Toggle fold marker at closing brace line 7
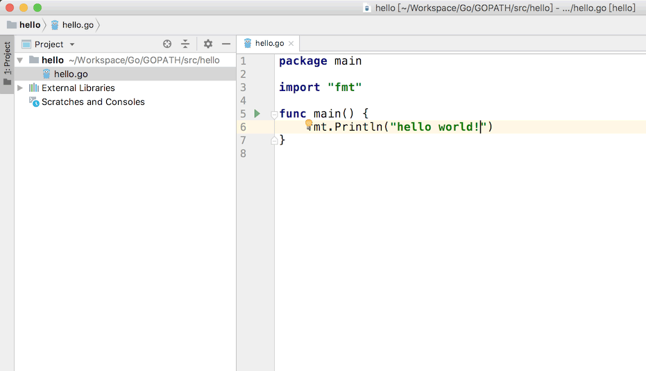This screenshot has width=646, height=371. 274,140
